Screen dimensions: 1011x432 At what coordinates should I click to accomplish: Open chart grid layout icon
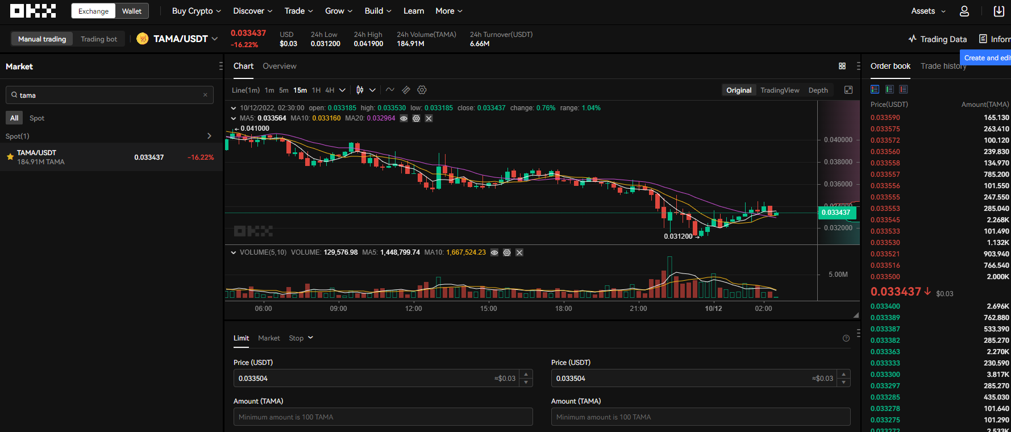(842, 66)
